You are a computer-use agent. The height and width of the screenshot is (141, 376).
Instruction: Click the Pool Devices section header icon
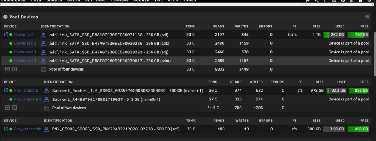5,17
